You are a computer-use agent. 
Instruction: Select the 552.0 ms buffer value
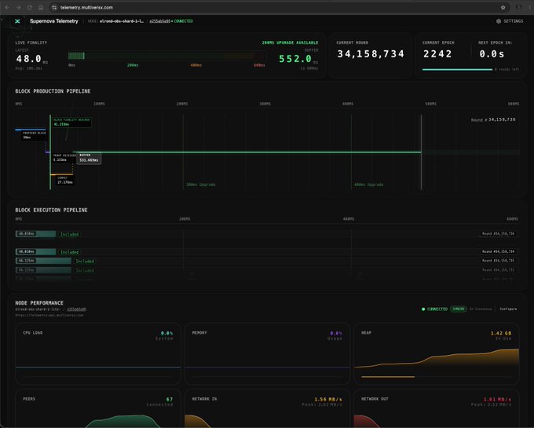point(295,59)
